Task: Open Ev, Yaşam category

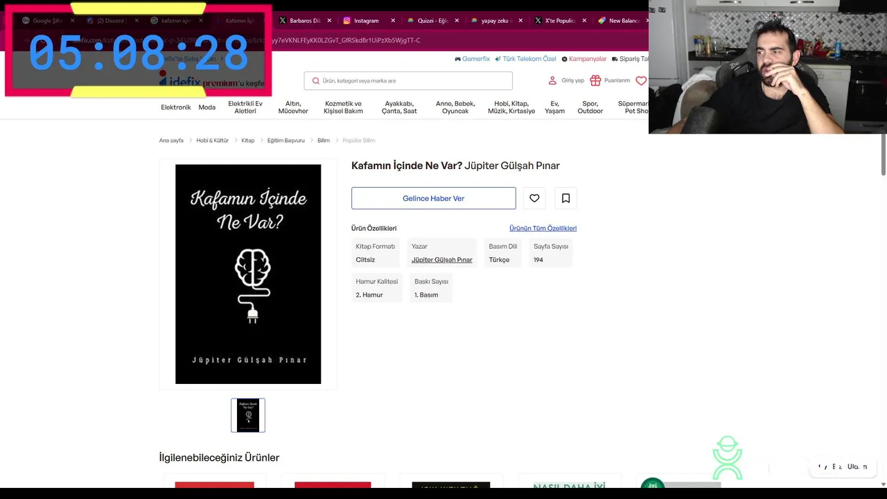Action: coord(554,107)
